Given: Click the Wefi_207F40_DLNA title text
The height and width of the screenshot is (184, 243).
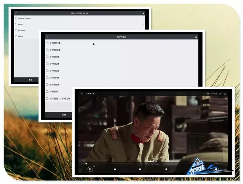Looking at the screenshot, I should pos(80,13).
